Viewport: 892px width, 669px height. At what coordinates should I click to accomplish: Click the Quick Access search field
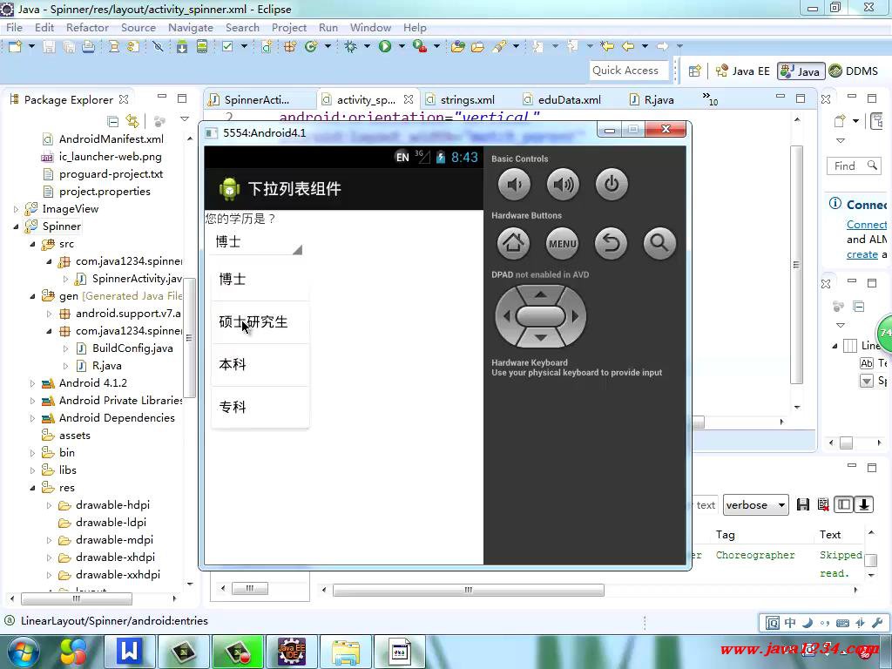pyautogui.click(x=629, y=71)
